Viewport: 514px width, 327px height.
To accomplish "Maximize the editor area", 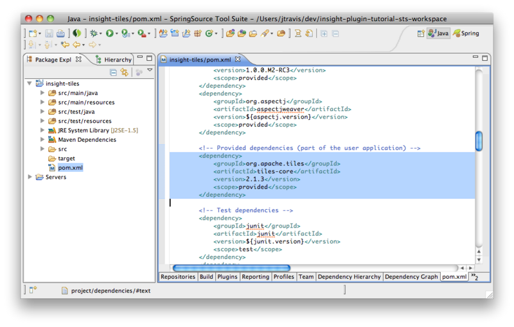I will click(x=486, y=59).
